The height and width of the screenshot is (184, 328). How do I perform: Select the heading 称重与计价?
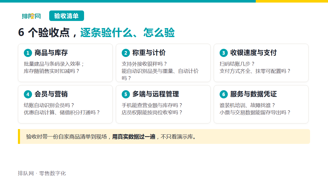[149, 53]
